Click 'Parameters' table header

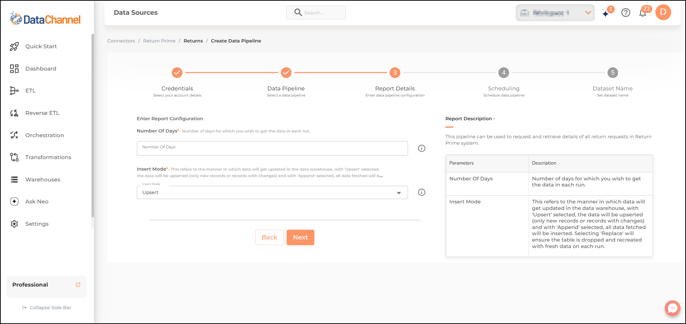[461, 163]
